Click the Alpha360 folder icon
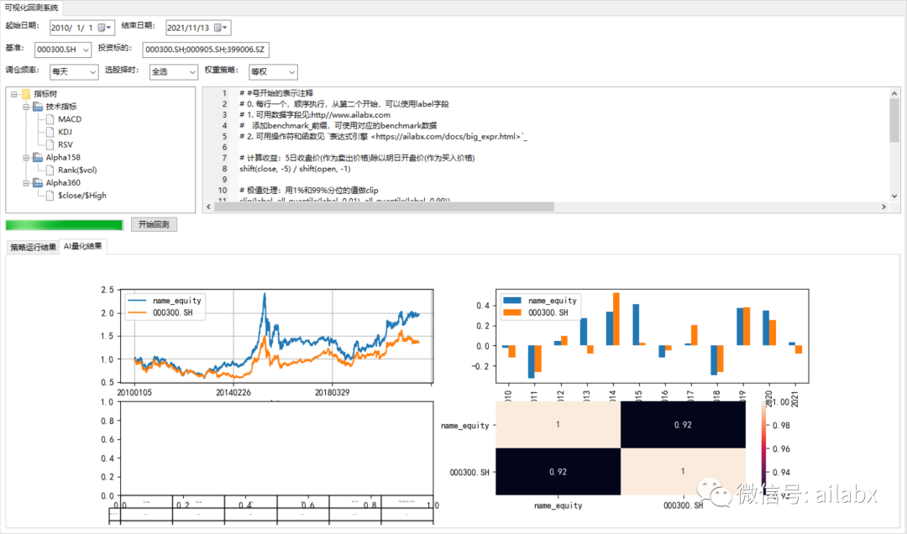907x534 pixels. tap(38, 183)
